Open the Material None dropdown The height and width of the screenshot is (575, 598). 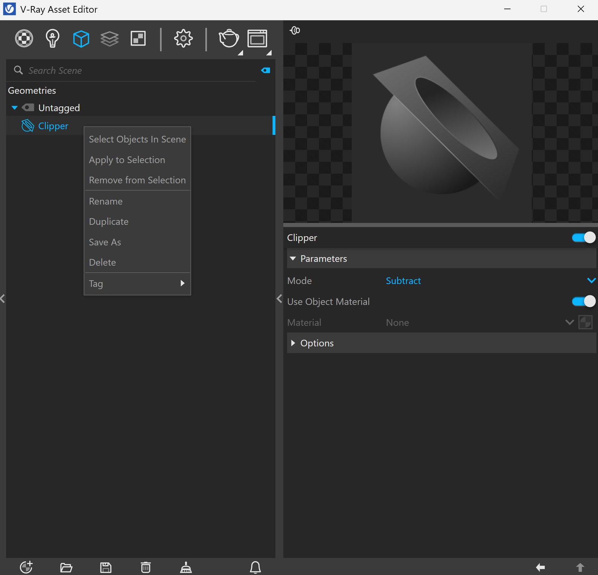pyautogui.click(x=480, y=322)
